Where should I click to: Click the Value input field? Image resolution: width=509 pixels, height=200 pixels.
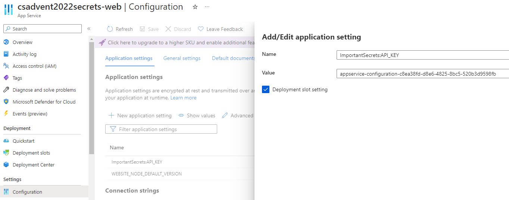422,74
